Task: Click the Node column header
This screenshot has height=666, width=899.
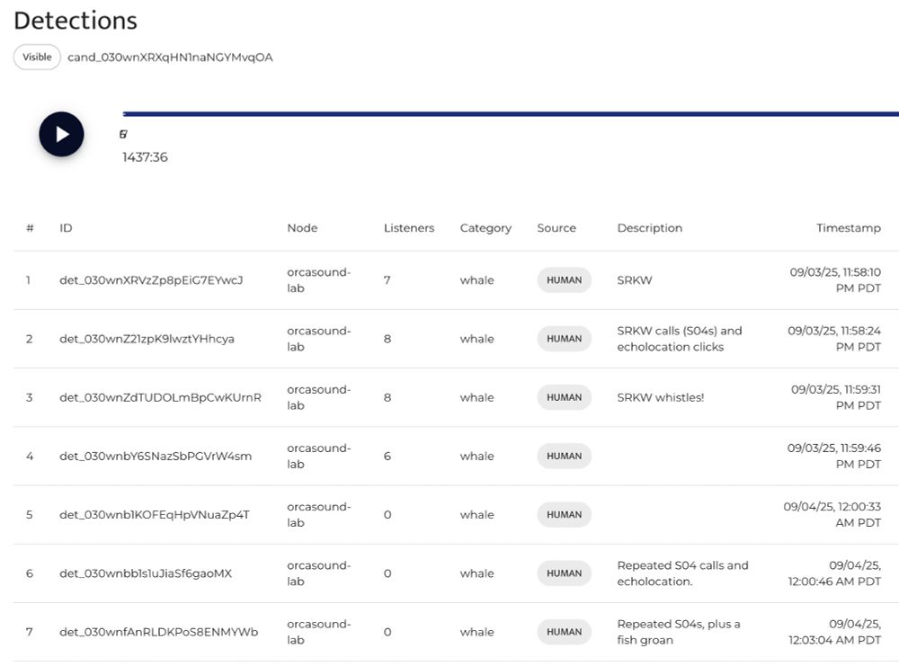Action: [x=302, y=228]
